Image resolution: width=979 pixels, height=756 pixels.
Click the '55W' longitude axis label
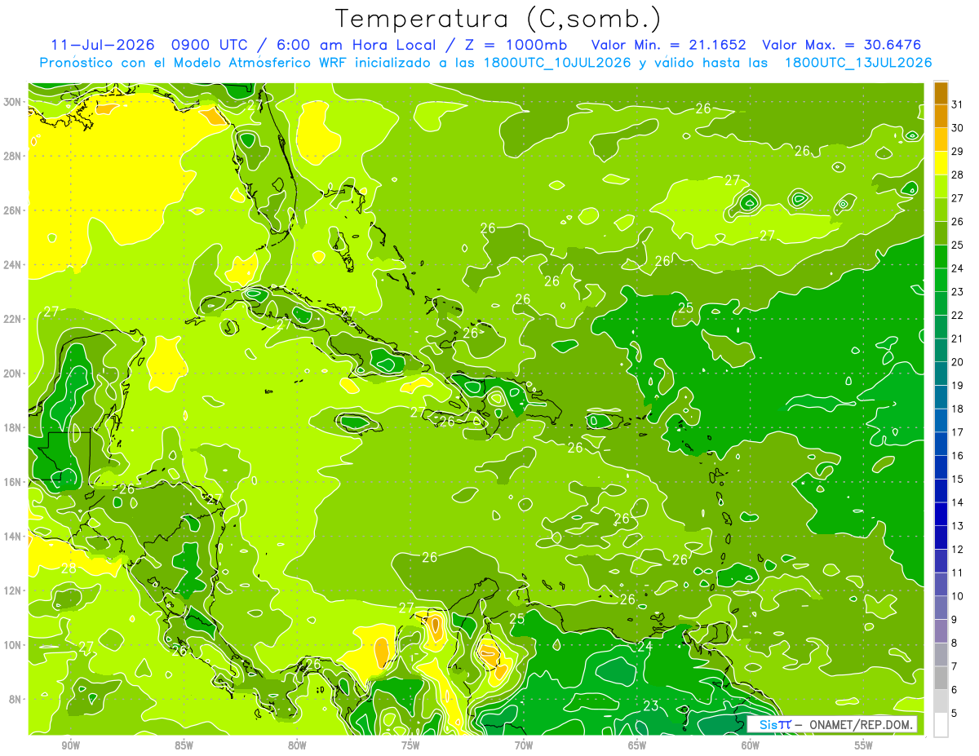pos(864,745)
